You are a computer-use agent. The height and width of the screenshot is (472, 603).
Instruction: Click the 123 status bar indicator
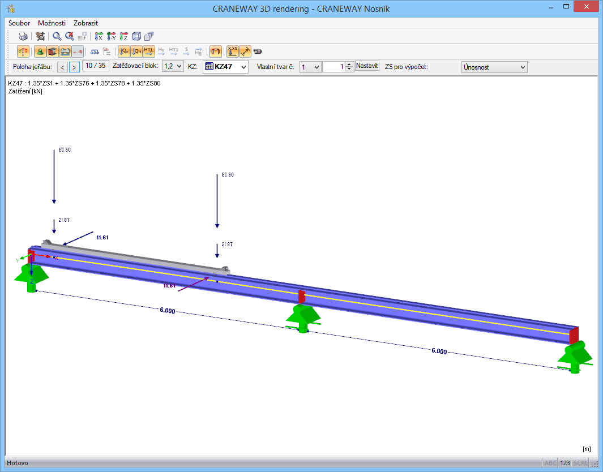pyautogui.click(x=565, y=463)
